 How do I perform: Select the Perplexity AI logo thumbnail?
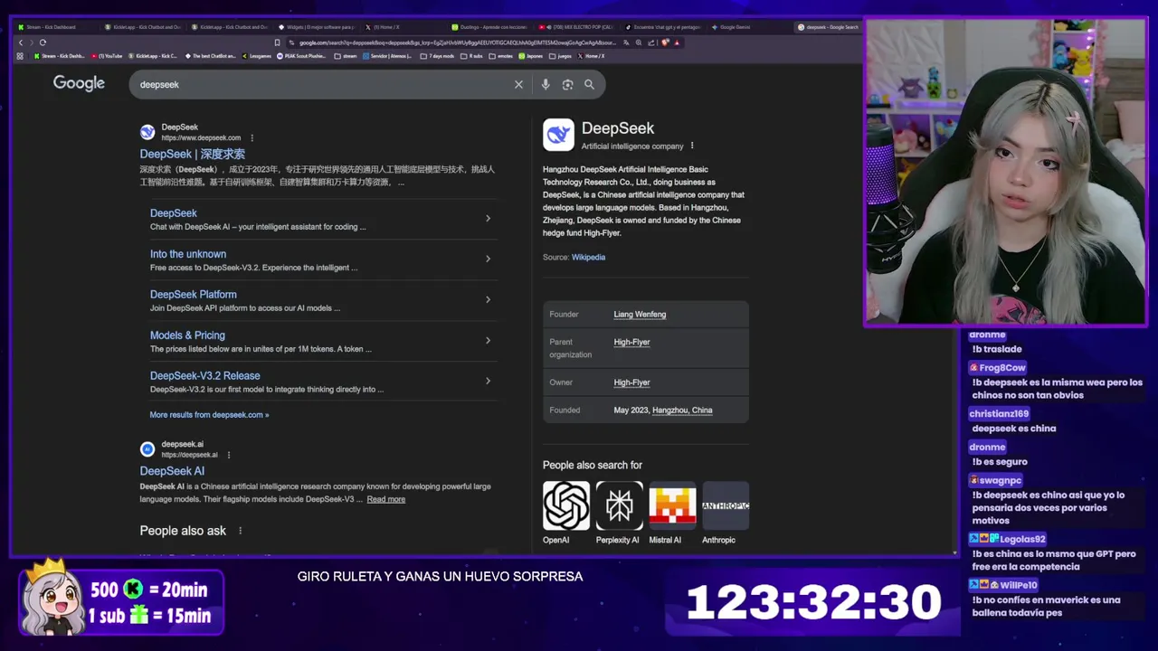tap(620, 505)
